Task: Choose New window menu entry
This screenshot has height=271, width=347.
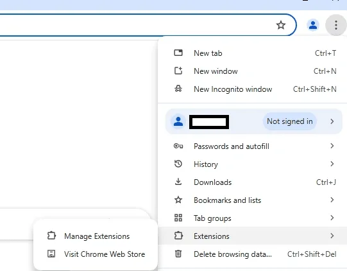Action: [x=252, y=71]
